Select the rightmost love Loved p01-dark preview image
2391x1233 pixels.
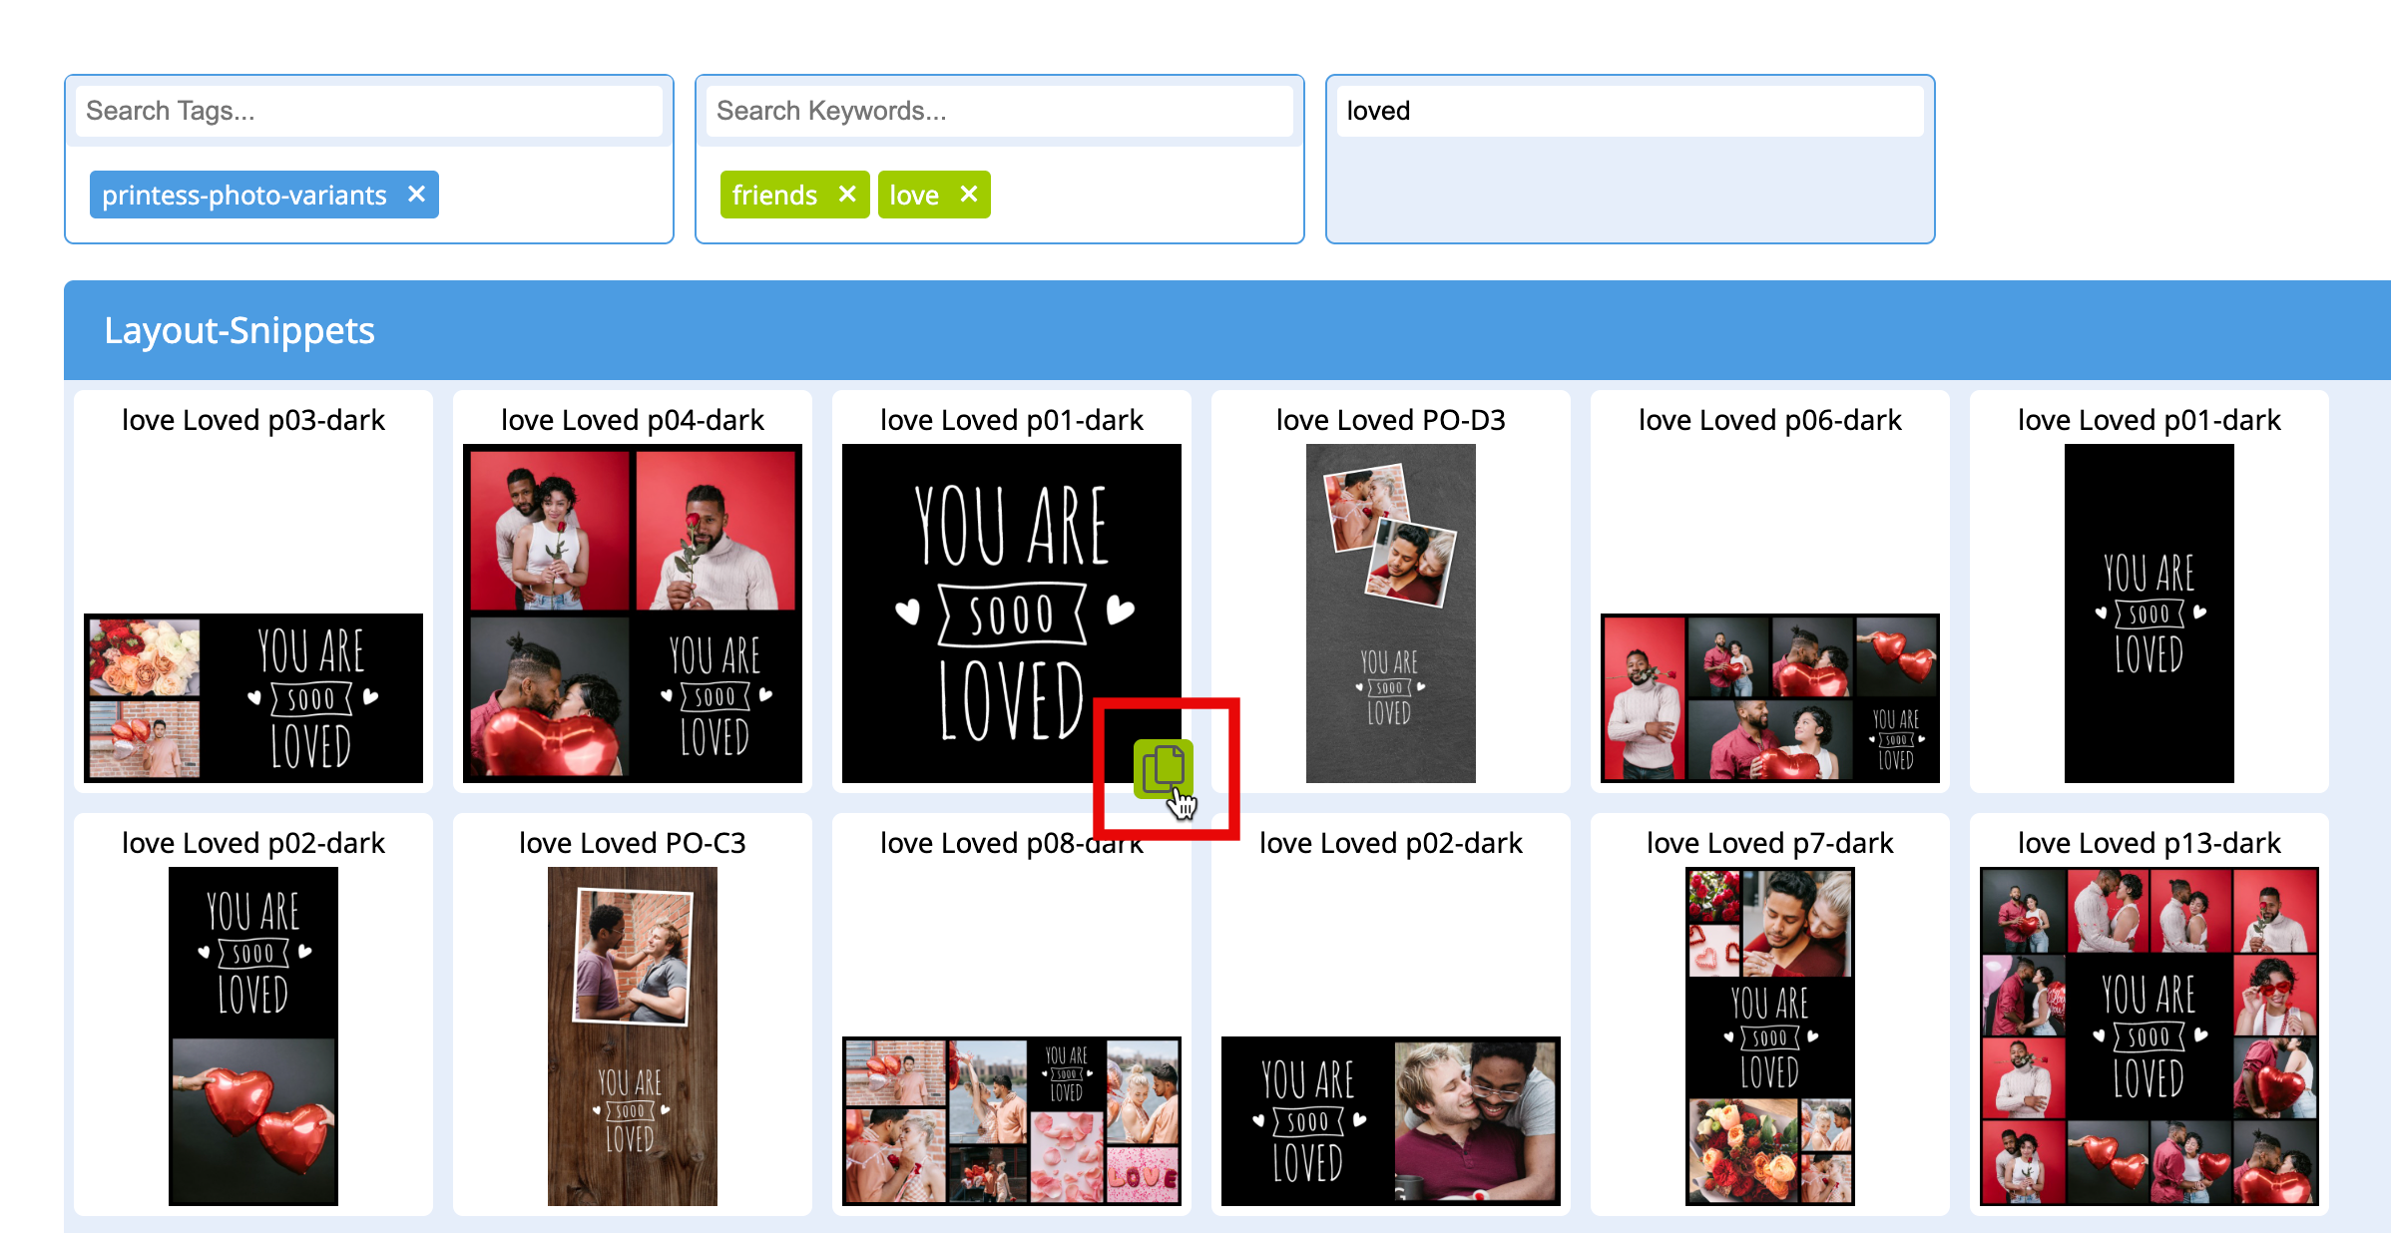tap(2148, 614)
